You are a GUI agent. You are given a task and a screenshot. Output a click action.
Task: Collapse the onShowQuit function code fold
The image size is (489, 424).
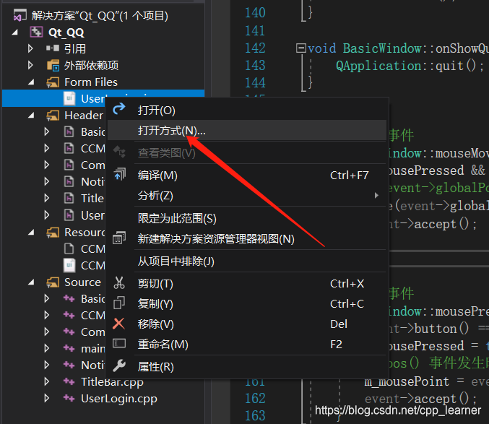coord(301,48)
